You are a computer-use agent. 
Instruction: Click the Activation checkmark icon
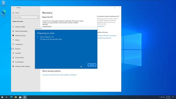(x=13, y=53)
